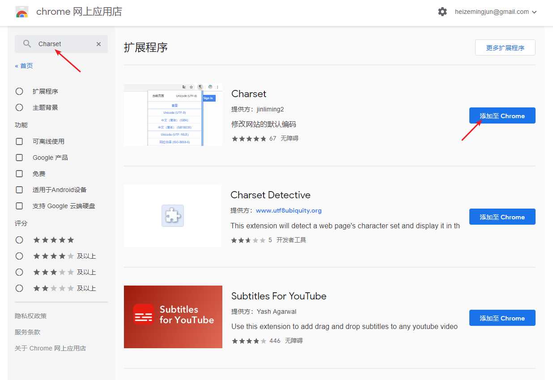Check the 可离线使用 checkbox
The image size is (553, 380).
click(x=19, y=141)
